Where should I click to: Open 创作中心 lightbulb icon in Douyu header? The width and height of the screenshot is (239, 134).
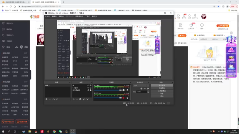click(195, 15)
